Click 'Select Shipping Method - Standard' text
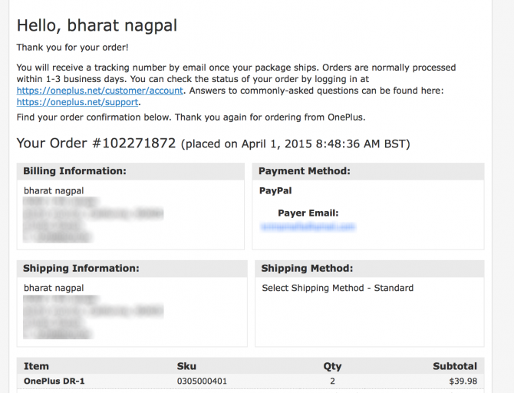The height and width of the screenshot is (393, 514). (x=338, y=288)
